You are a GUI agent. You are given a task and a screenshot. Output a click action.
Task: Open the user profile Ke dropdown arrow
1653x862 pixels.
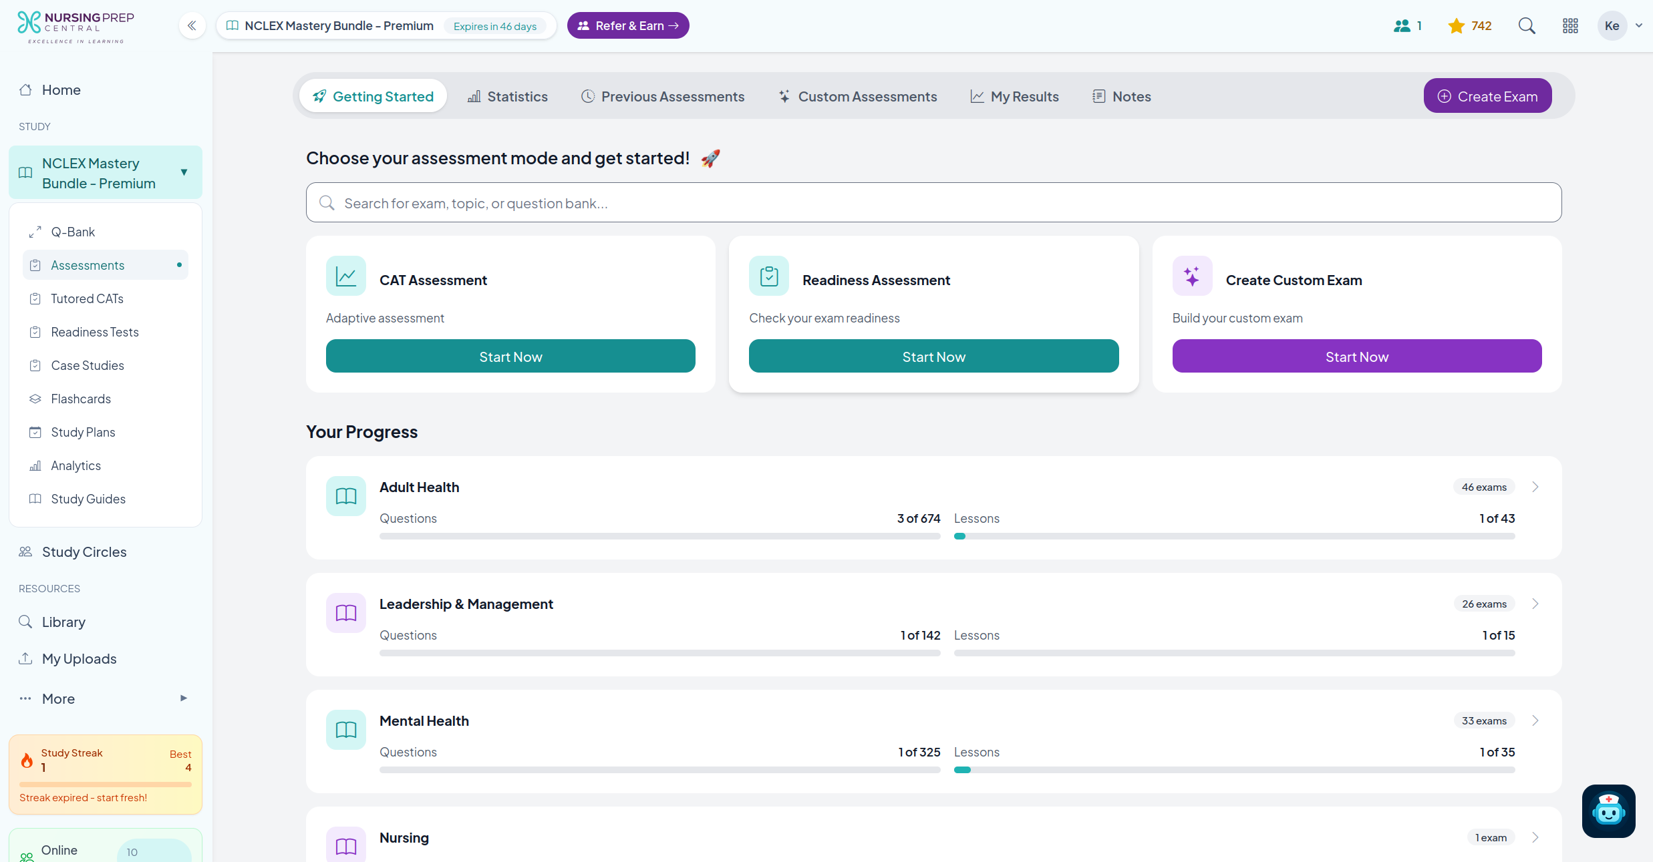point(1639,26)
